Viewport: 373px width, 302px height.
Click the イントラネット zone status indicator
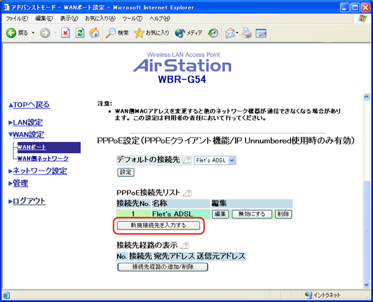coord(323,295)
